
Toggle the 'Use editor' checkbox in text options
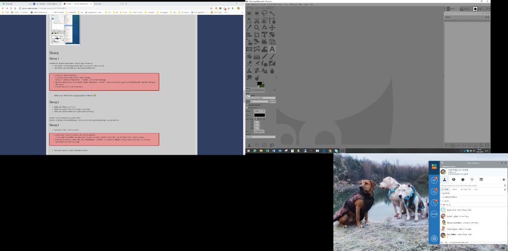(x=247, y=105)
